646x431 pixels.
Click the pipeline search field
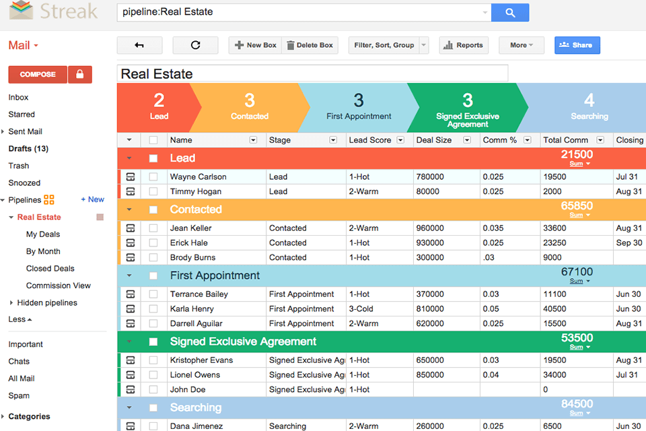(303, 12)
